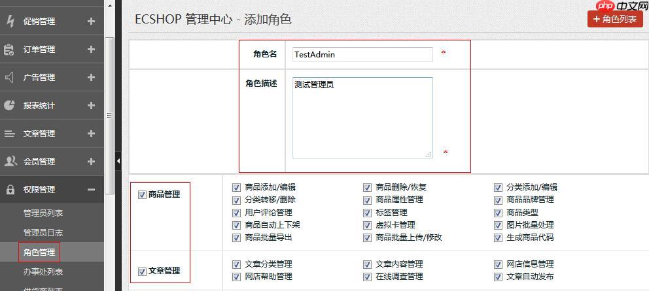649x291 pixels.
Task: Click the 报表统计 menu label
Action: [x=39, y=106]
